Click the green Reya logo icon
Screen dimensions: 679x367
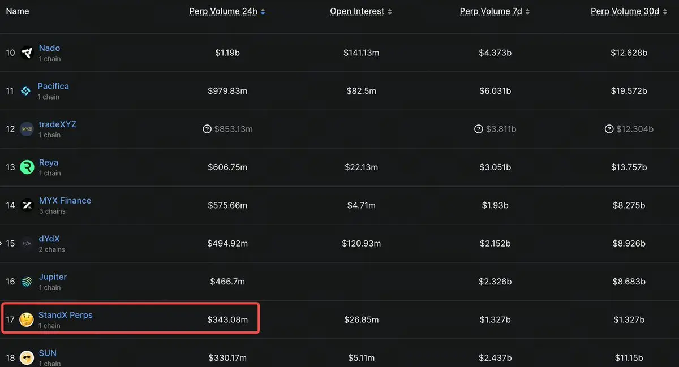(x=27, y=167)
